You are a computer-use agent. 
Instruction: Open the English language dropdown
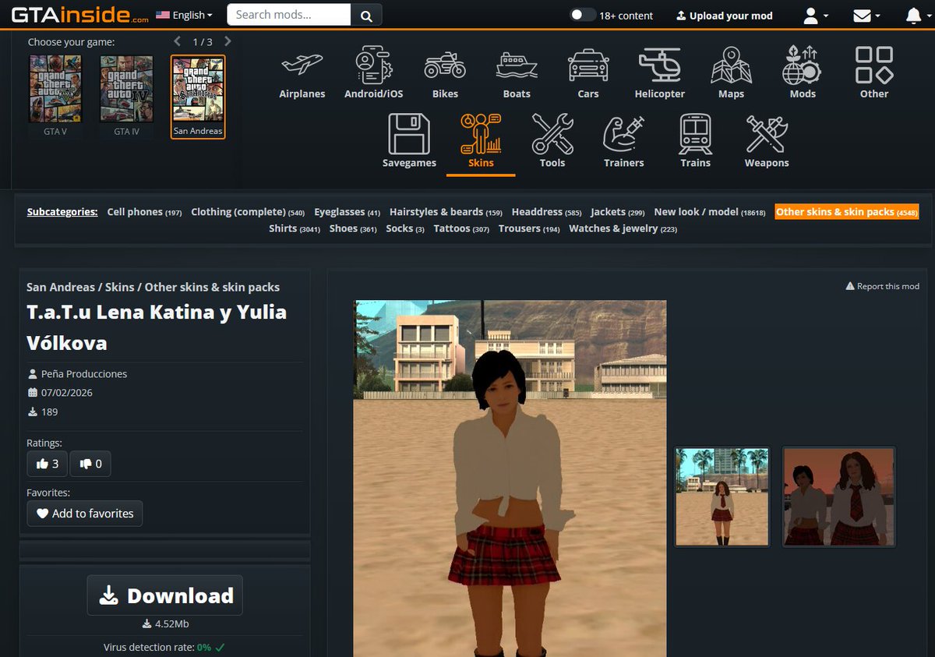tap(185, 15)
